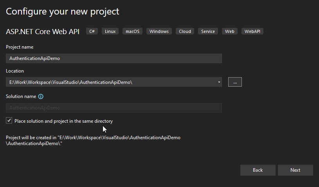The width and height of the screenshot is (319, 187).
Task: Click the WebAPI tag
Action: pyautogui.click(x=253, y=31)
